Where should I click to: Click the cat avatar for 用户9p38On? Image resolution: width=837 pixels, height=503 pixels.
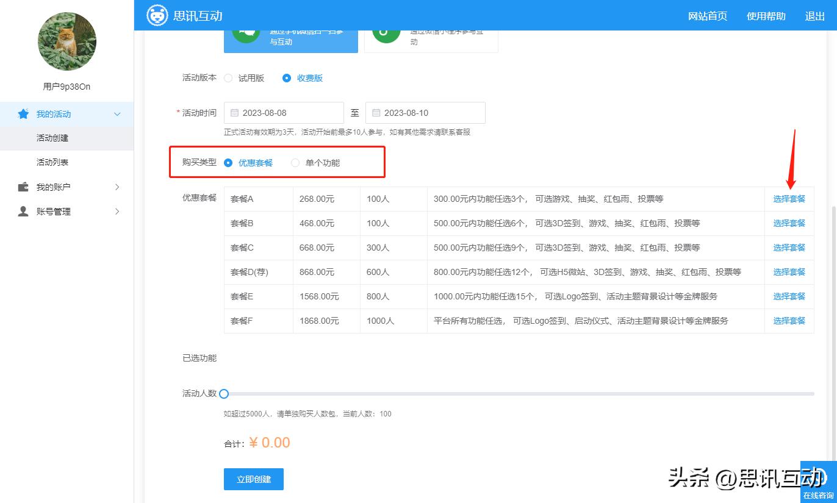67,41
